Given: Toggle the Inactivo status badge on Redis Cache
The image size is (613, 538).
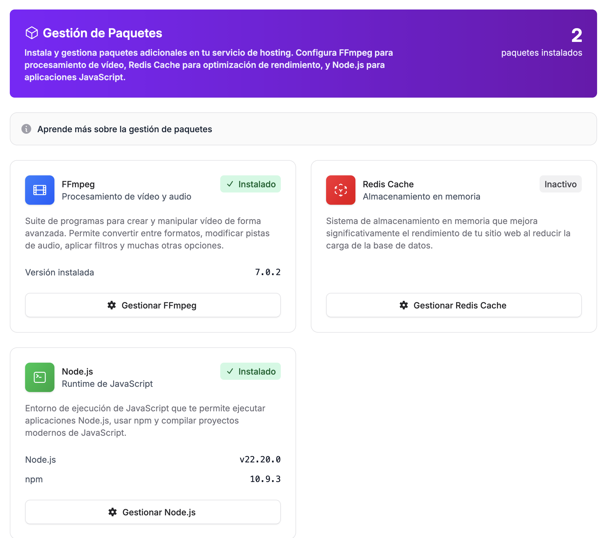Looking at the screenshot, I should pos(560,184).
